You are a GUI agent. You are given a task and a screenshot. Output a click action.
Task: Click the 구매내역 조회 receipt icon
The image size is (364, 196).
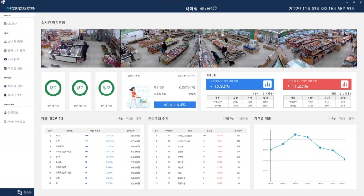point(5,121)
